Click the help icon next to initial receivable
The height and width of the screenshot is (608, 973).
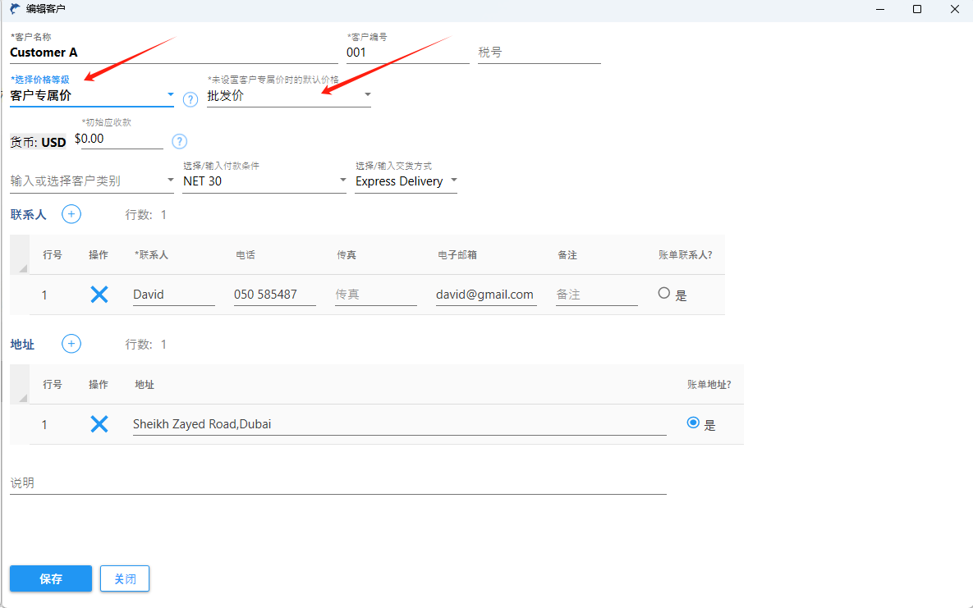click(179, 141)
